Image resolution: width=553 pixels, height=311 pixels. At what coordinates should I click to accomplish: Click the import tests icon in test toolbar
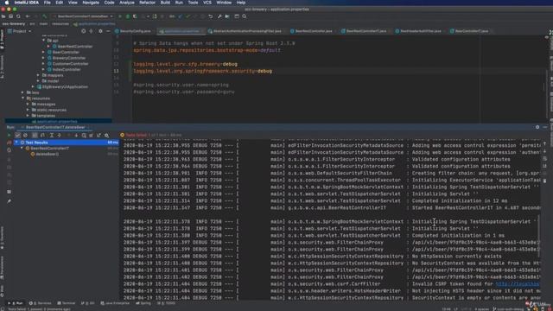[x=92, y=135]
